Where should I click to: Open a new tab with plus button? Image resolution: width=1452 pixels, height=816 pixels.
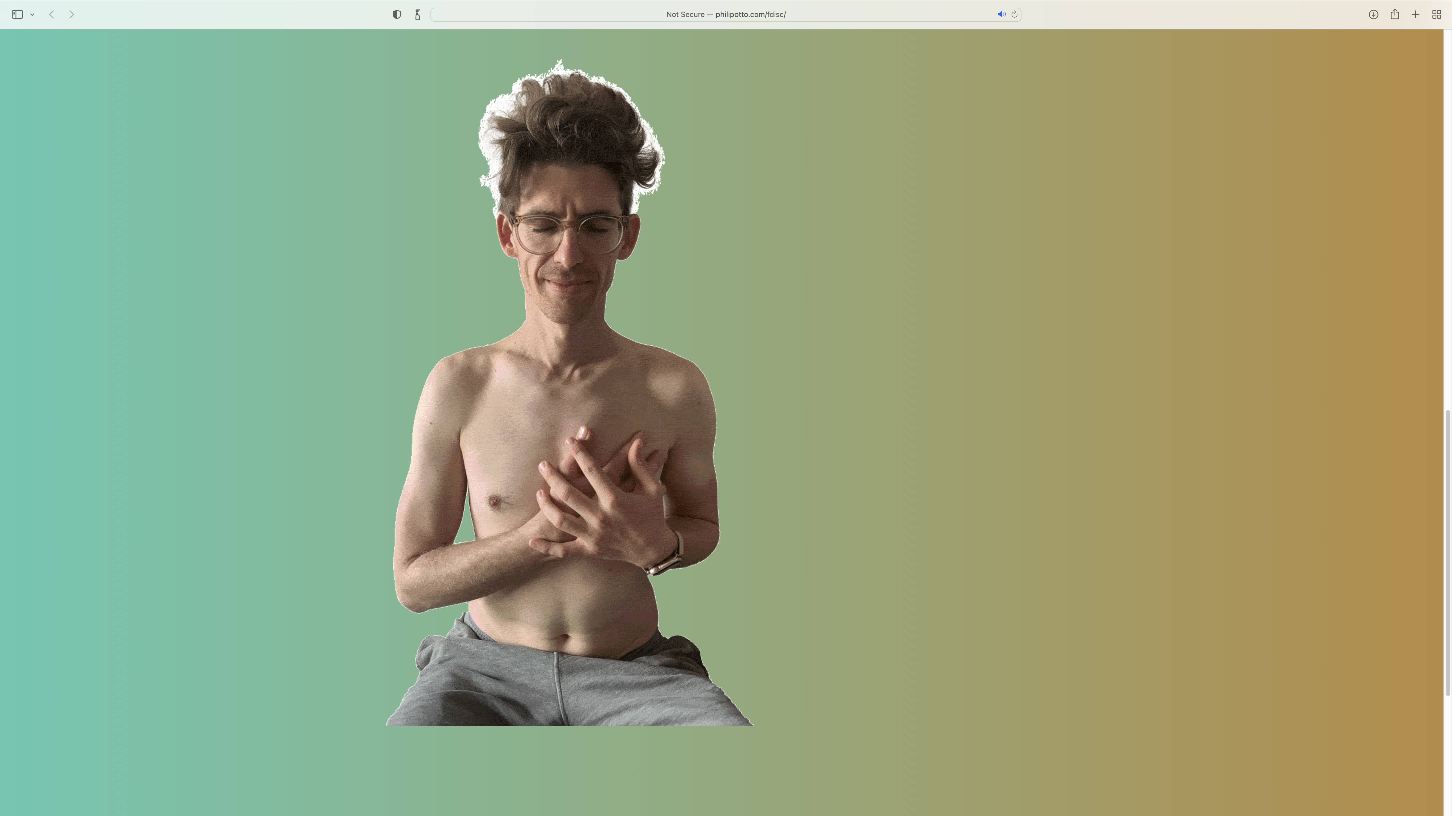[1415, 15]
